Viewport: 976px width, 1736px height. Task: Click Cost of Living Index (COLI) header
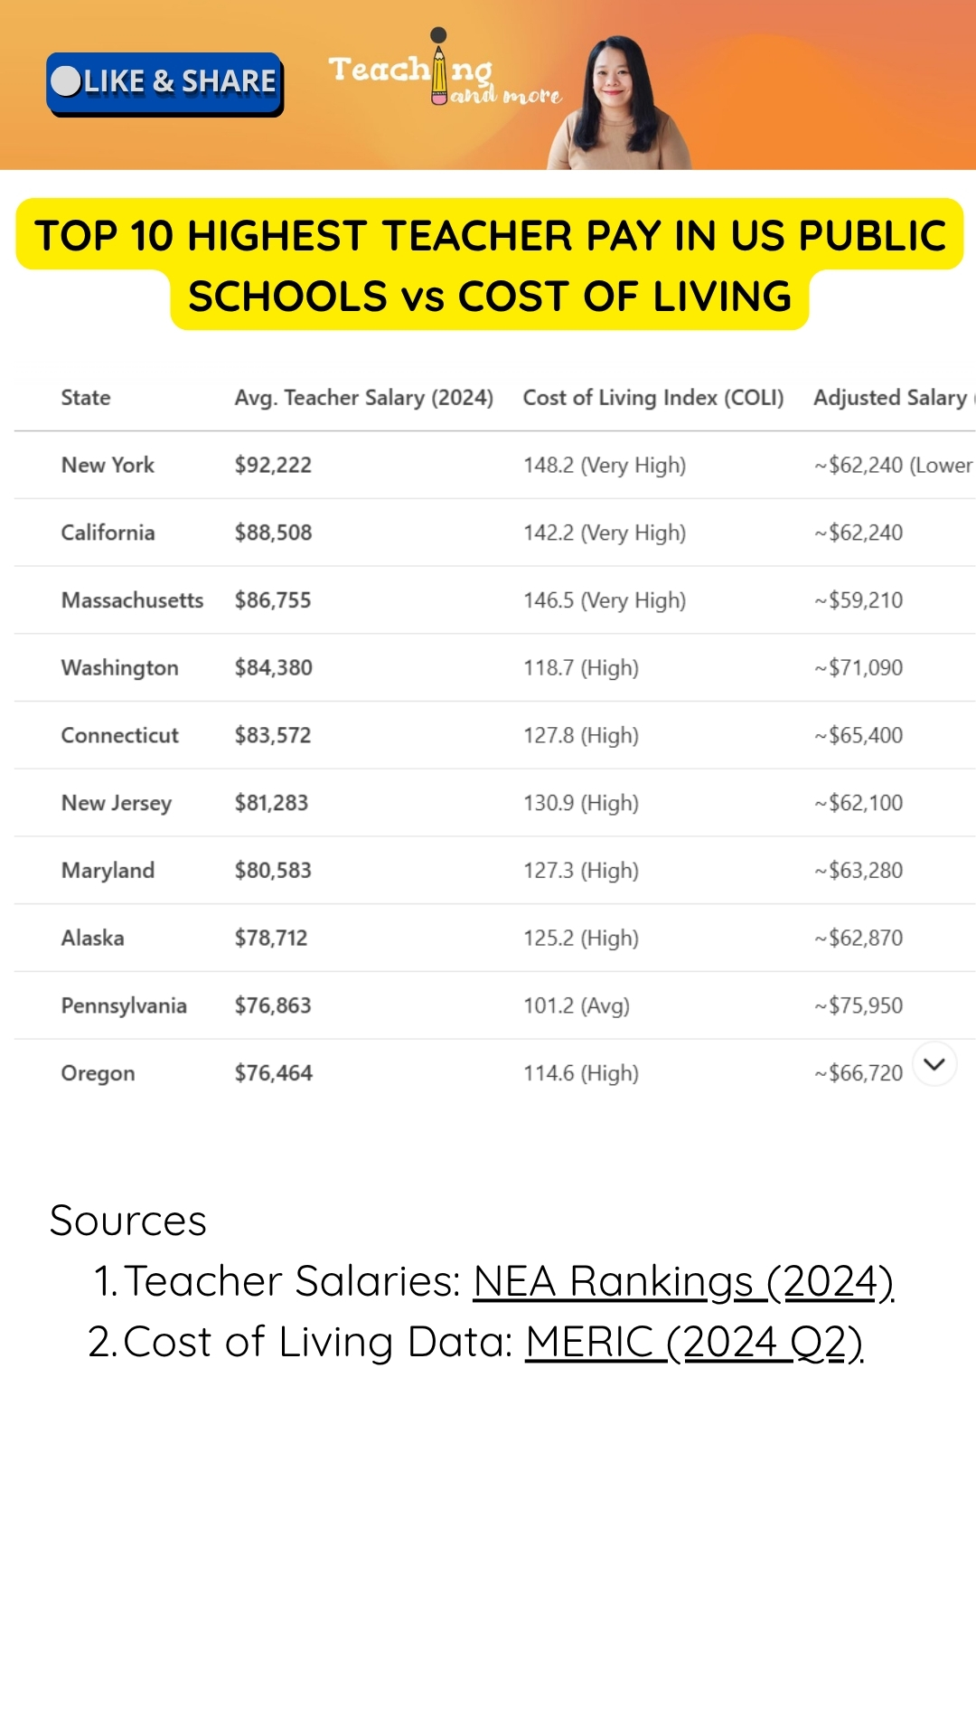click(x=653, y=398)
